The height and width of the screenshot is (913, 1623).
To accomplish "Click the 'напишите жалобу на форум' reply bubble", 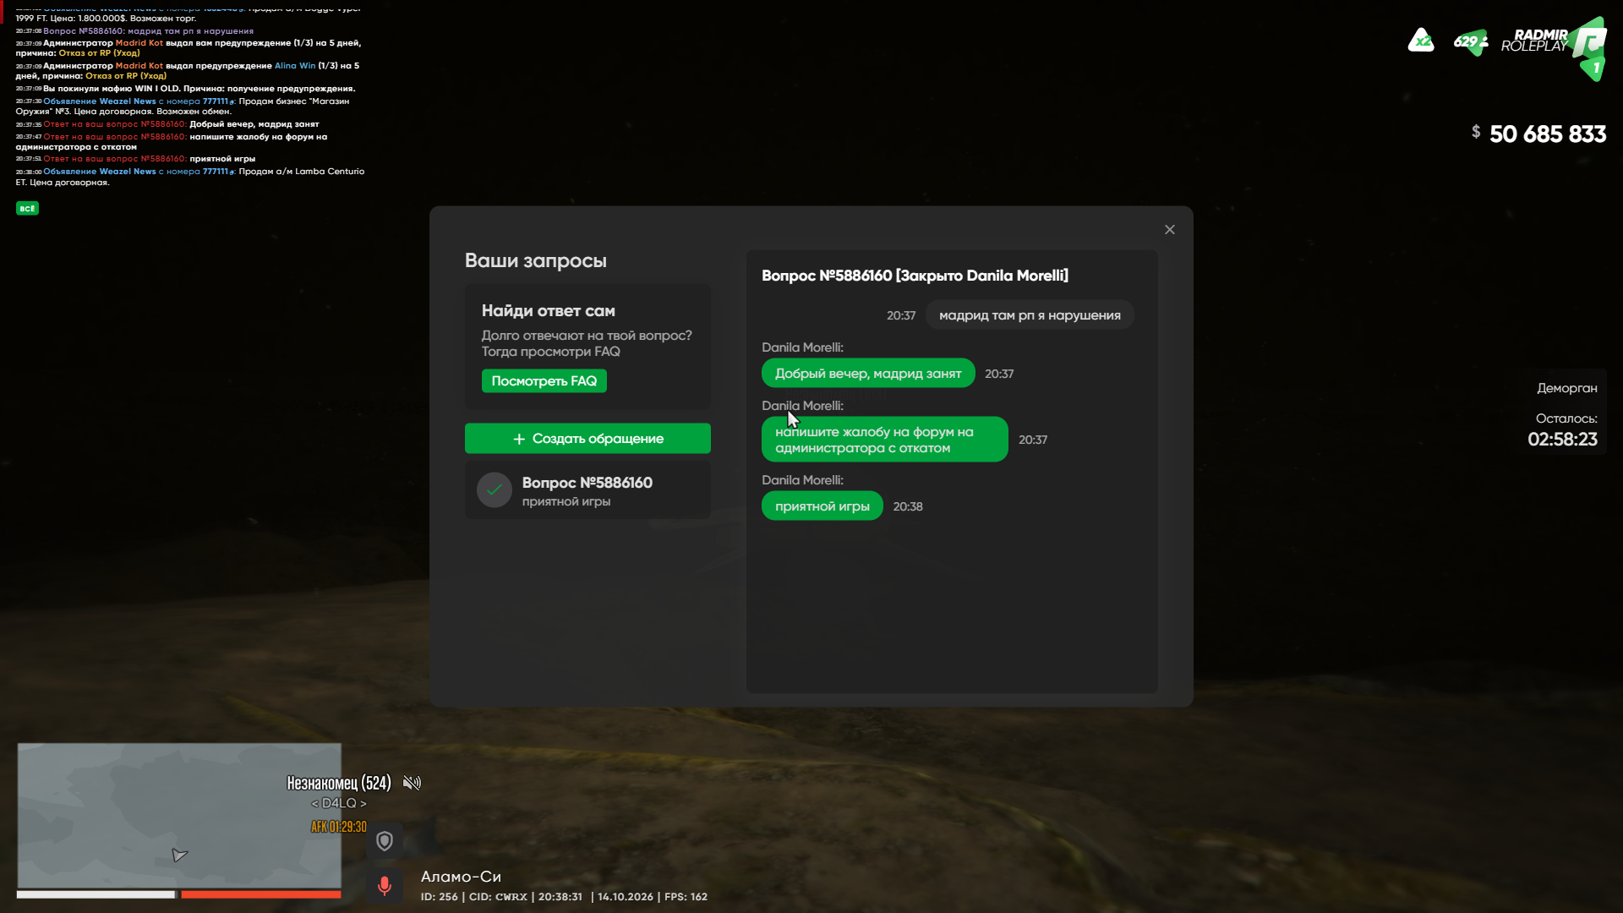I will click(x=884, y=440).
